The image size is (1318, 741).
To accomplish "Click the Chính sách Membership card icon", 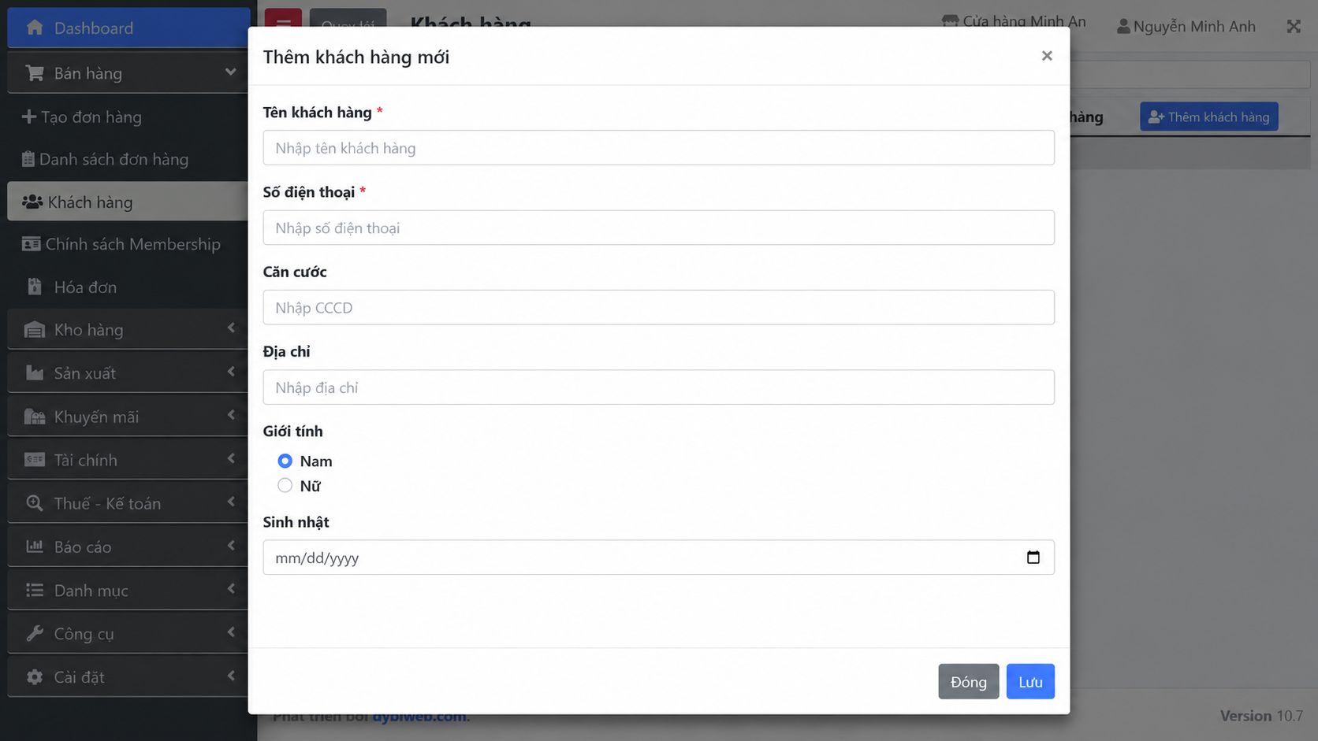I will click(x=32, y=244).
